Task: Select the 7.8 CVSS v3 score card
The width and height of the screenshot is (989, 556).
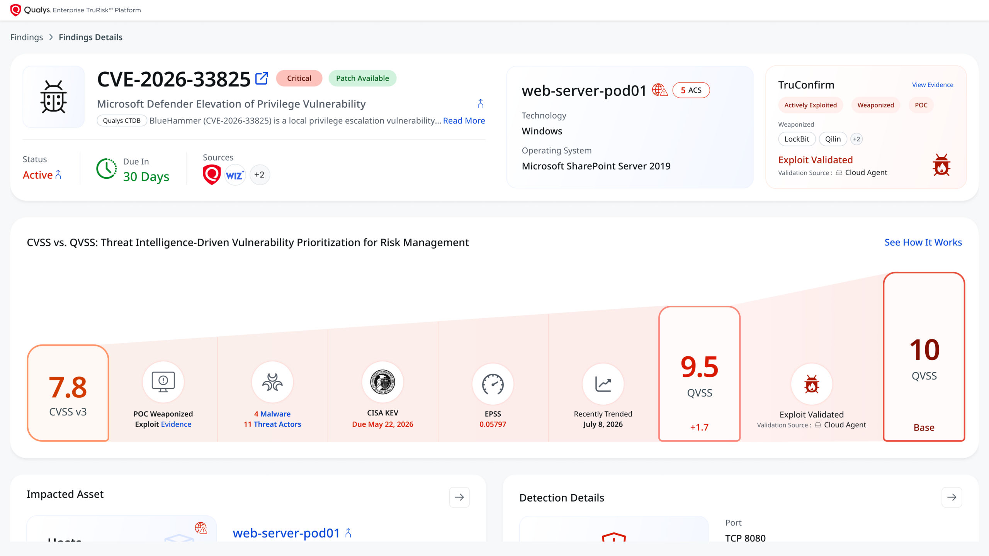Action: tap(68, 393)
